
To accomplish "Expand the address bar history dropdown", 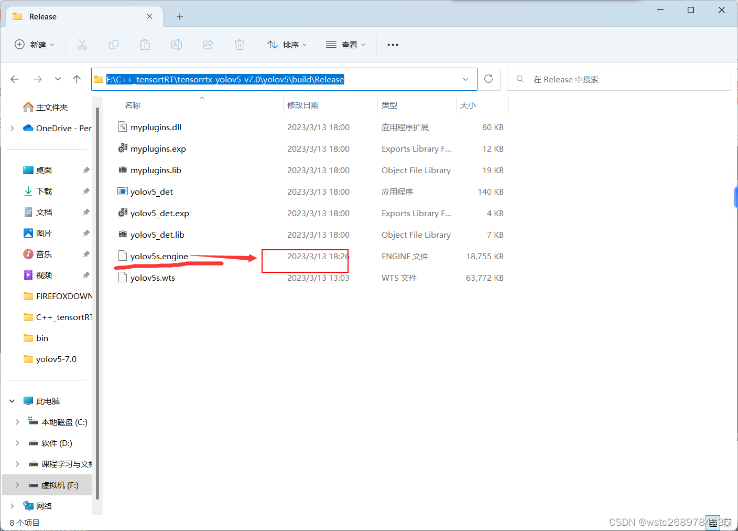I will [x=465, y=79].
